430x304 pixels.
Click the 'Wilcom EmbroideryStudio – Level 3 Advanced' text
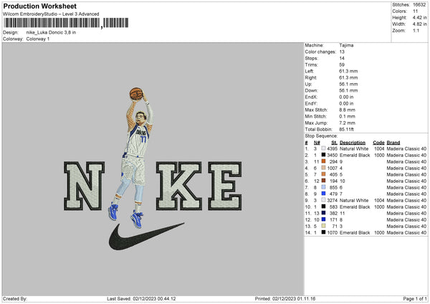pos(51,14)
